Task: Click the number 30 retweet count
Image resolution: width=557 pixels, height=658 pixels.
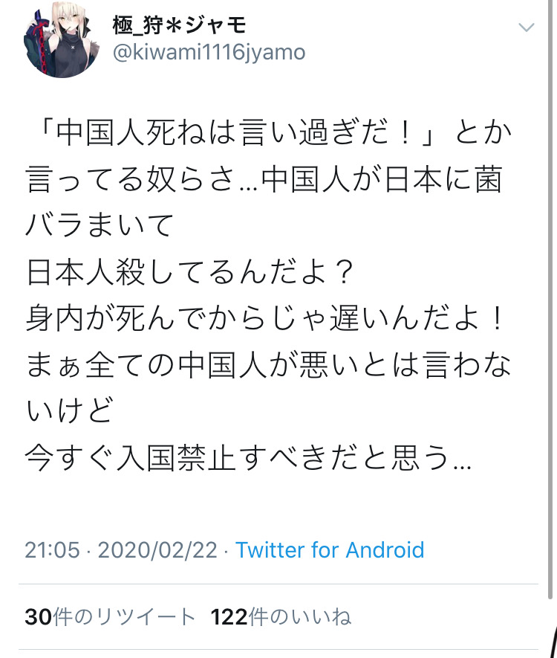Action: click(x=39, y=617)
